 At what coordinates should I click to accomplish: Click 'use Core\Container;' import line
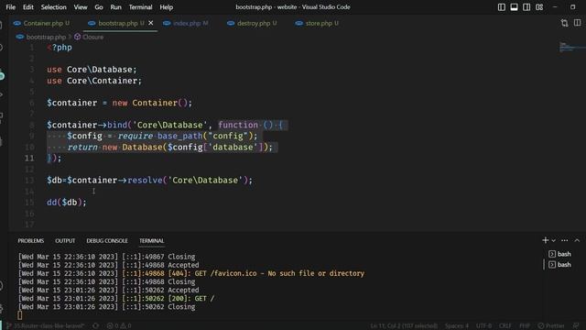94,81
